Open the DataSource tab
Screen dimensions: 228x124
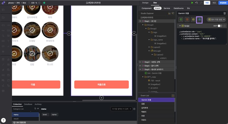(x=178, y=8)
